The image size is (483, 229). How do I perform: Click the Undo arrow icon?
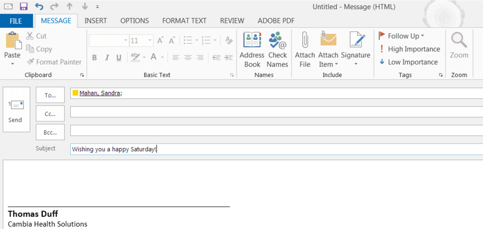click(x=39, y=6)
